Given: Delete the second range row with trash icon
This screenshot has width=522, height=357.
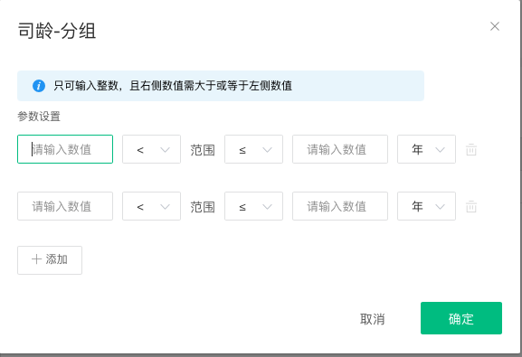Looking at the screenshot, I should point(471,206).
